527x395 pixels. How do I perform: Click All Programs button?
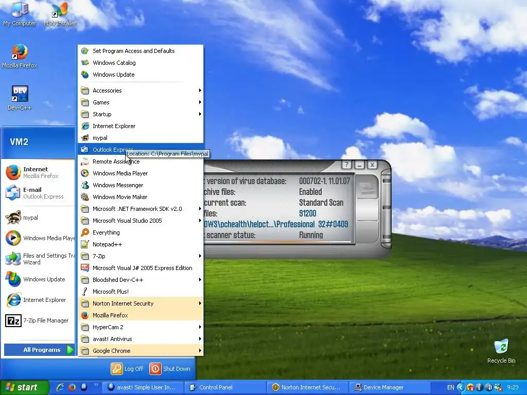(x=39, y=350)
